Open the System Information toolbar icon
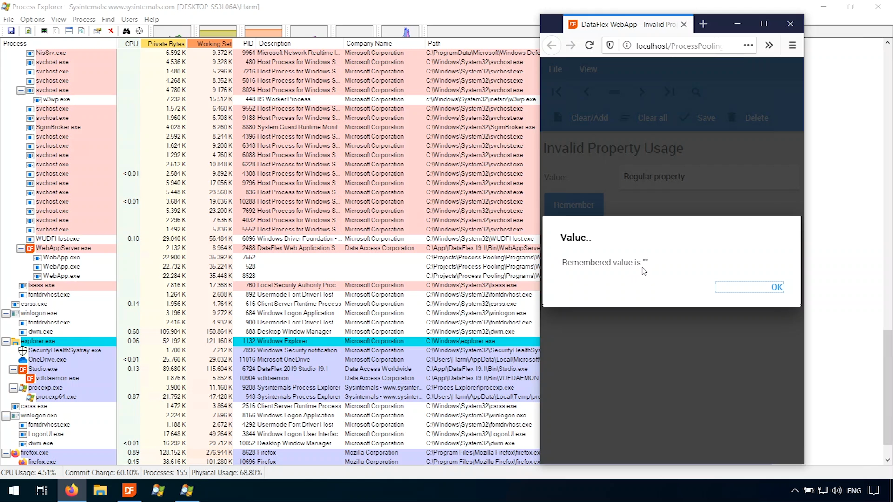893x502 pixels. click(44, 31)
